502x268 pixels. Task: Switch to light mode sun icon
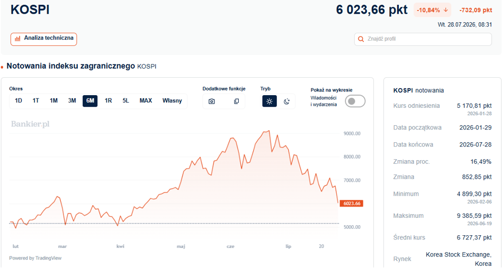click(x=269, y=101)
